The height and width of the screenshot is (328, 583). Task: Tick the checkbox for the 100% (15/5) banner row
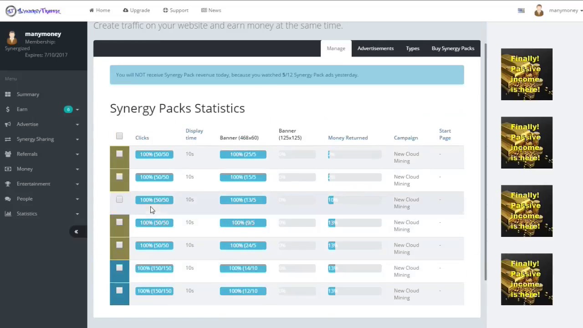(x=119, y=177)
